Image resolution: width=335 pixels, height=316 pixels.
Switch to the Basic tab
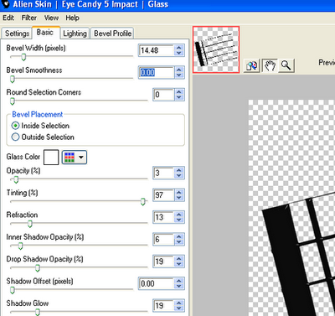click(x=45, y=33)
